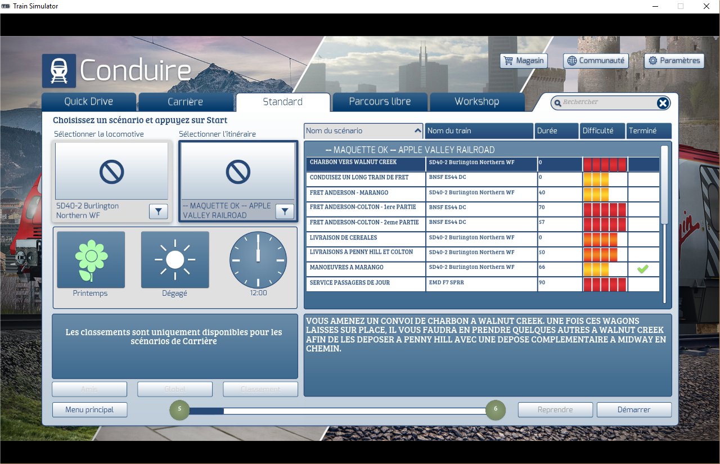Select scenario SERVICE PASSAGERS DE JOUR
This screenshot has height=464, width=720.
[483, 285]
